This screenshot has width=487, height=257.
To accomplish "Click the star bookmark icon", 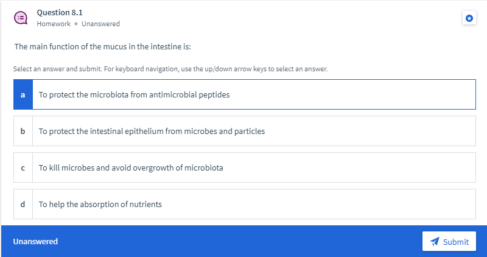I will point(469,18).
